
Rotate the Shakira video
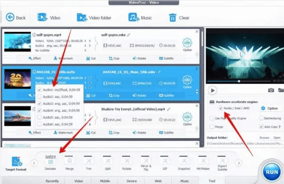tap(139, 132)
